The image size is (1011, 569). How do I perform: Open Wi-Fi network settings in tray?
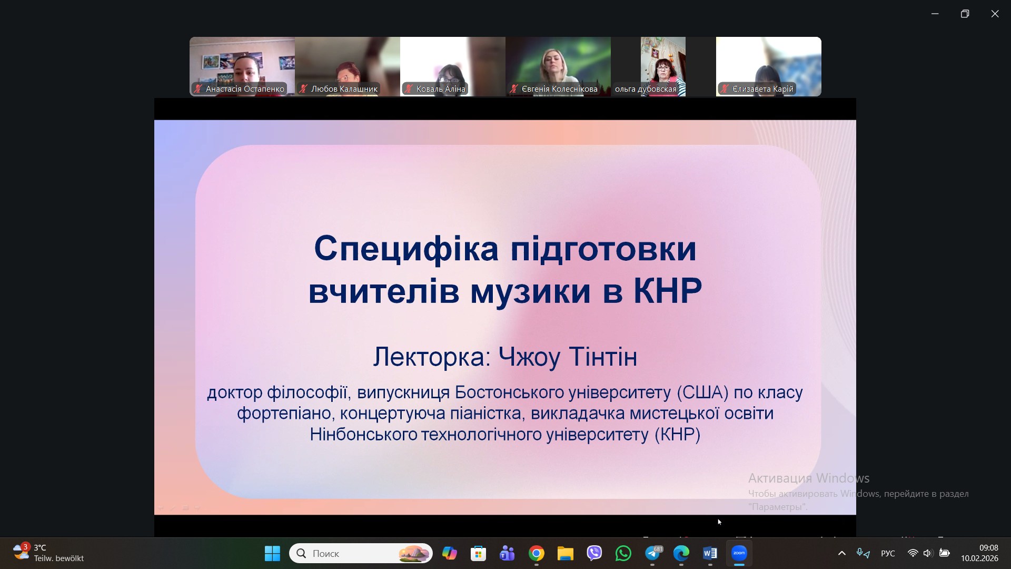[913, 553]
